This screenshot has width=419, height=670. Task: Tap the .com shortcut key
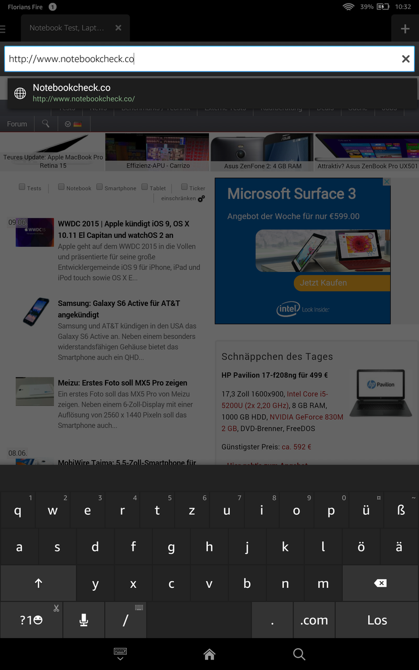[314, 620]
